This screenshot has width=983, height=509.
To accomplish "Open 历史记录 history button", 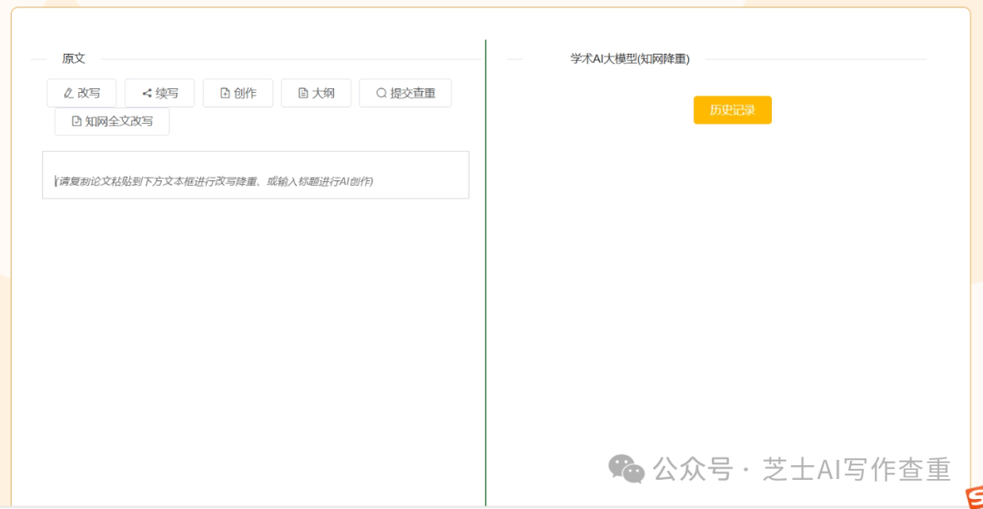I will pos(732,110).
